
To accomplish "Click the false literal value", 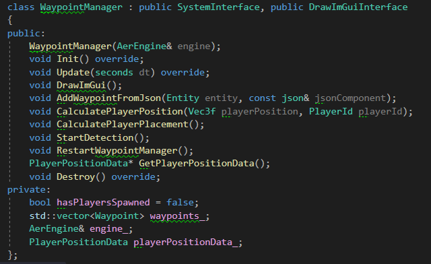I will pyautogui.click(x=180, y=203).
